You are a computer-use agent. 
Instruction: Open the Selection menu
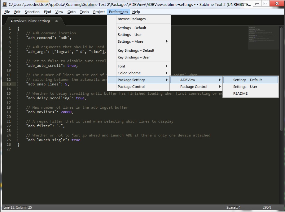[x=32, y=12]
